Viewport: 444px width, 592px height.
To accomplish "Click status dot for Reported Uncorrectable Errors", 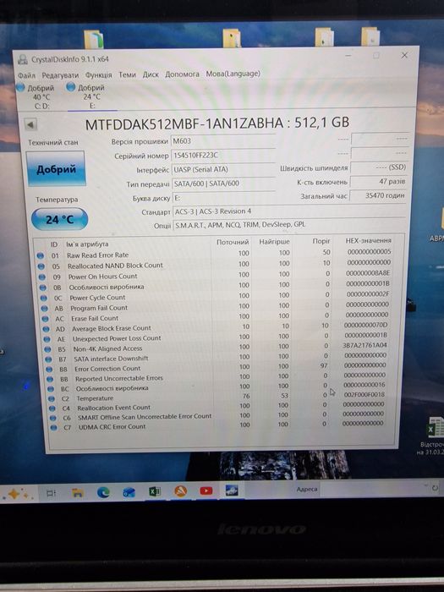I will tap(50, 379).
